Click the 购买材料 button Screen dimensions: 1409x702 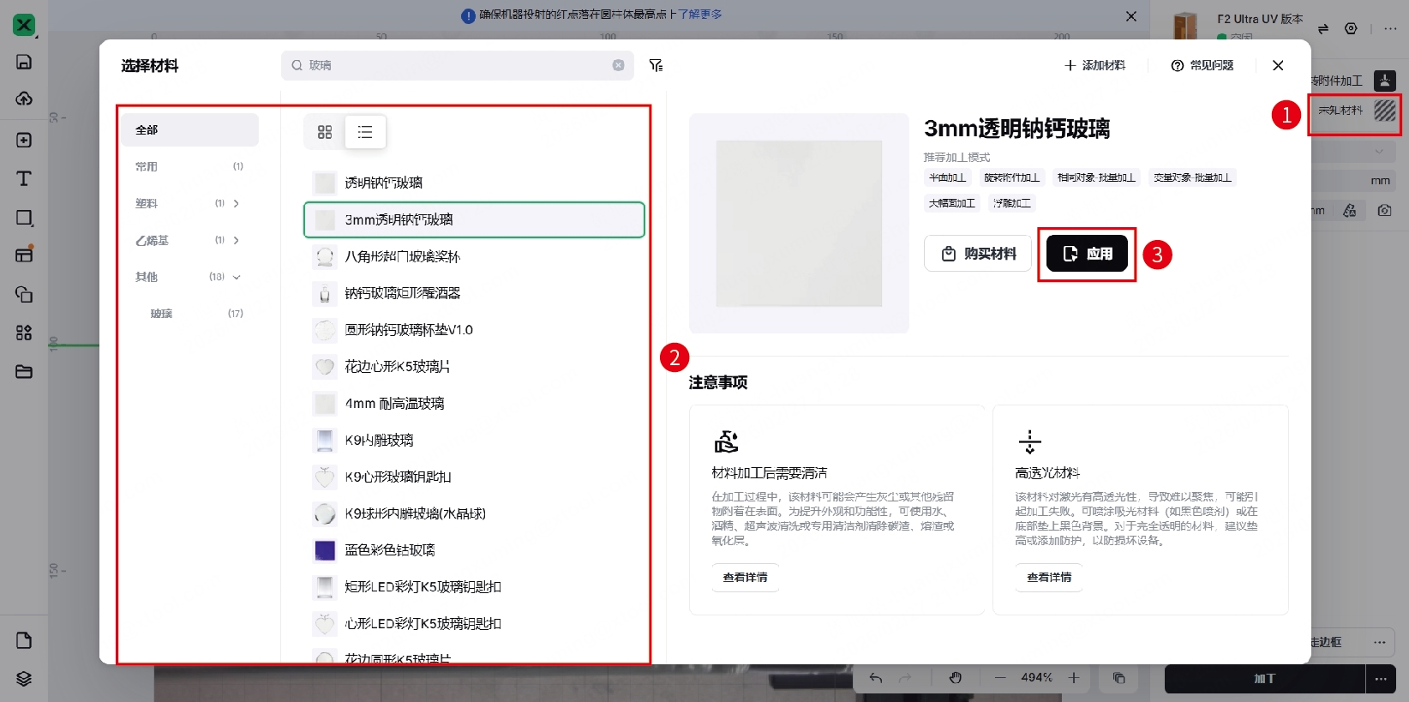pyautogui.click(x=978, y=254)
